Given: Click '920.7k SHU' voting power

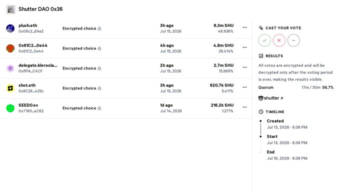Looking at the screenshot, I should tap(221, 85).
